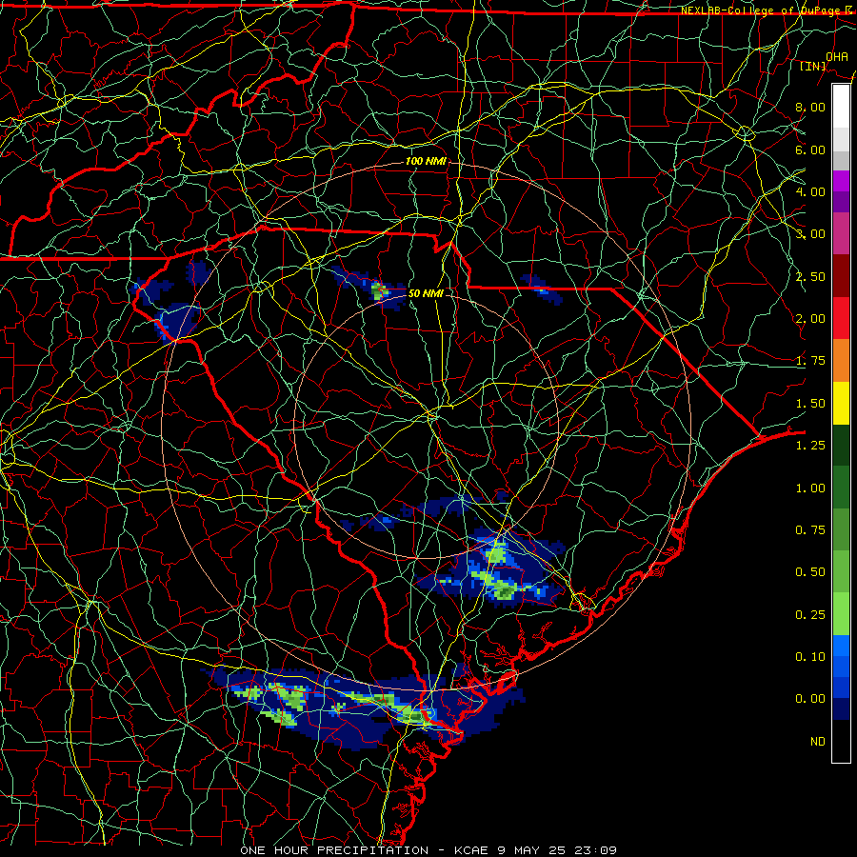The height and width of the screenshot is (857, 857).
Task: Click the magenta 4.00 legend color swatch
Action: tap(841, 181)
